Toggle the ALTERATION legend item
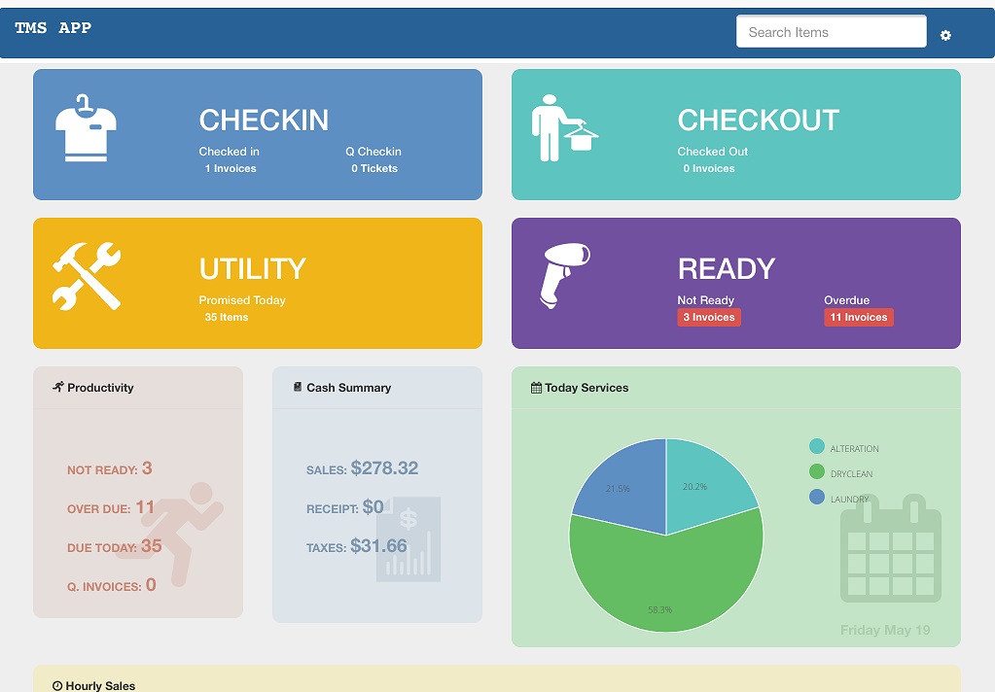 842,448
